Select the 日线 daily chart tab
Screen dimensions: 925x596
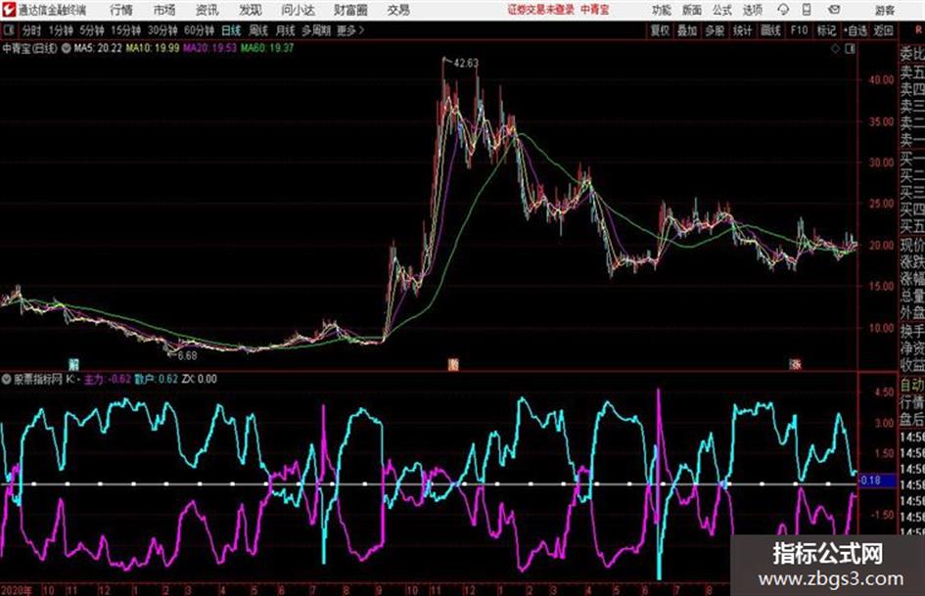tap(231, 30)
